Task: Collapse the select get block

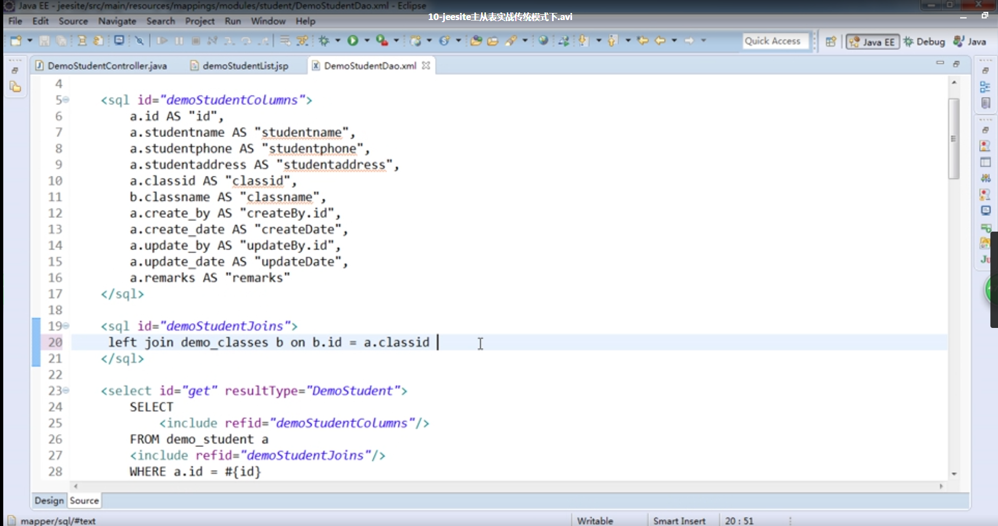Action: click(65, 390)
